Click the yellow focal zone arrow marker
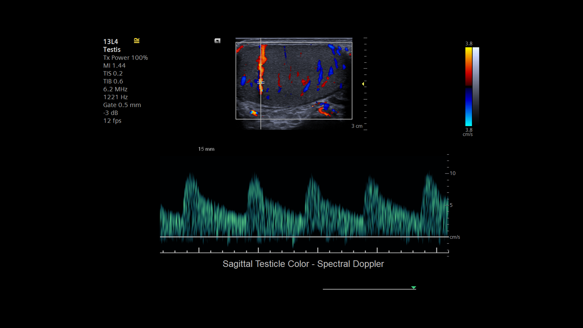This screenshot has height=328, width=583. pos(363,84)
